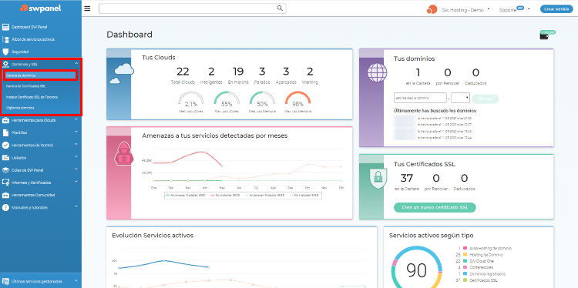The image size is (578, 288).
Task: Open Cartera de dominios menu item
Action: (x=40, y=75)
